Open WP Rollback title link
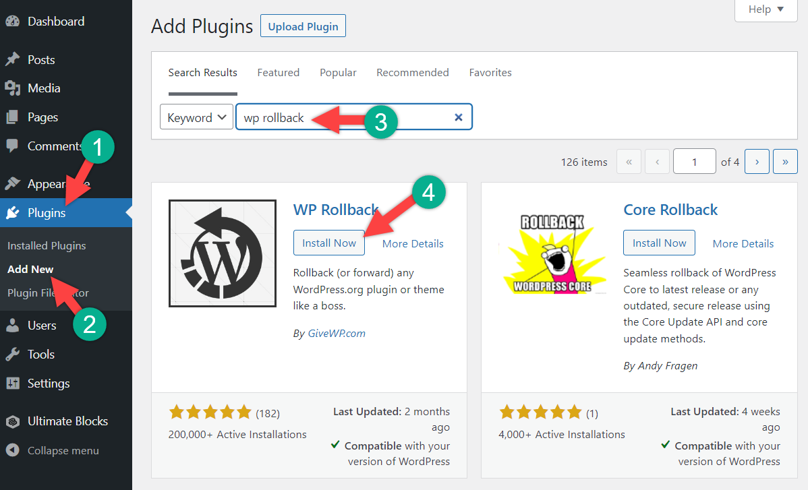Image resolution: width=808 pixels, height=490 pixels. (x=335, y=210)
